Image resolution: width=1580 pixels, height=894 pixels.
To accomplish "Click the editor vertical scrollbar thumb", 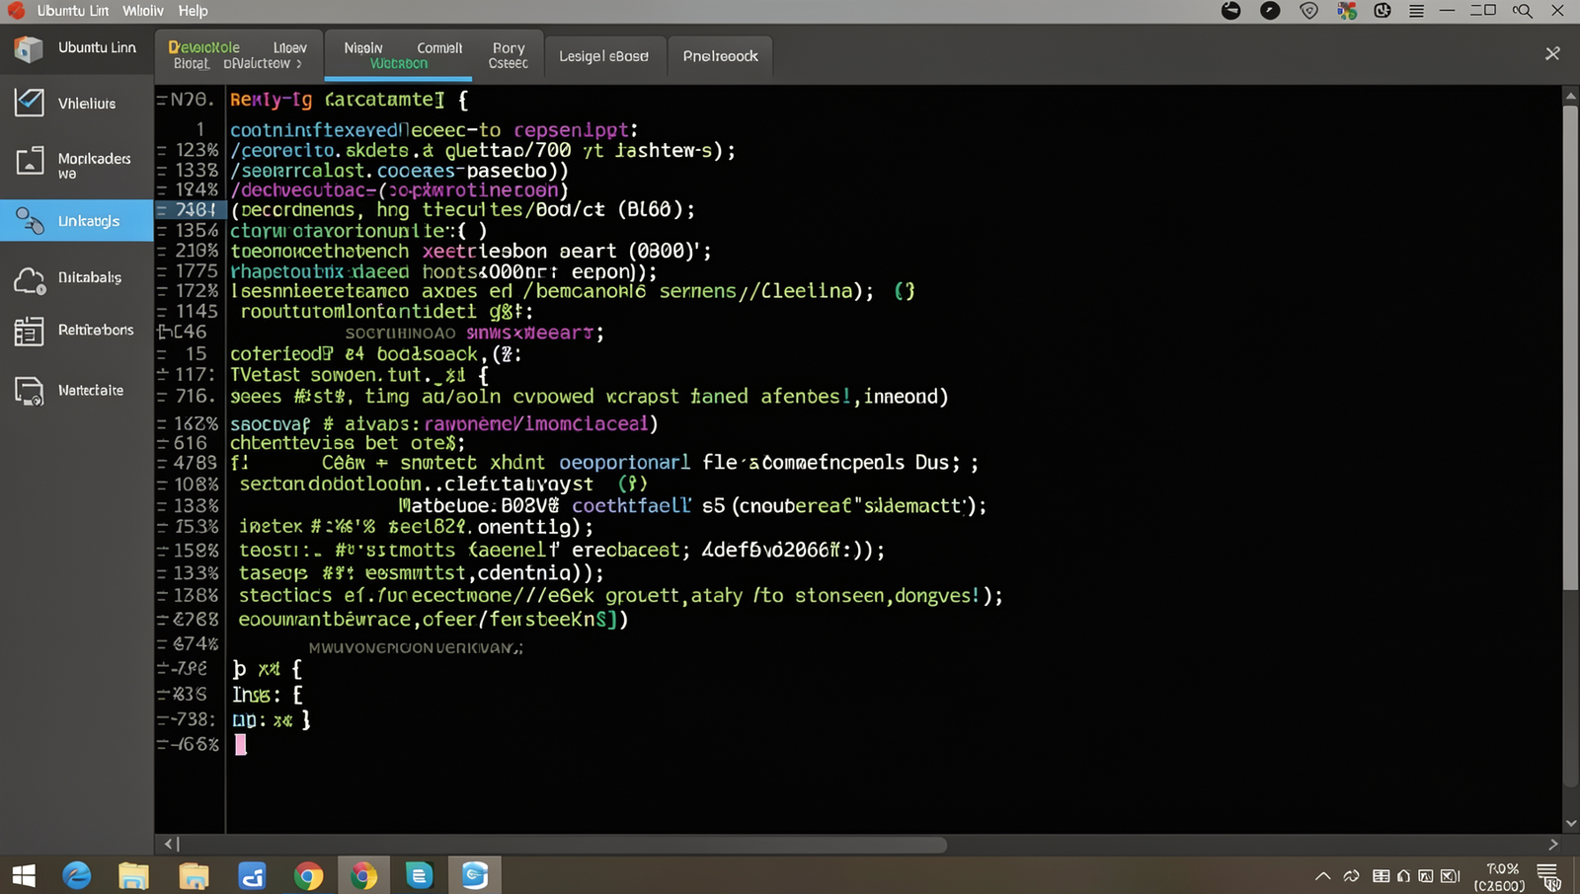I will click(1570, 347).
